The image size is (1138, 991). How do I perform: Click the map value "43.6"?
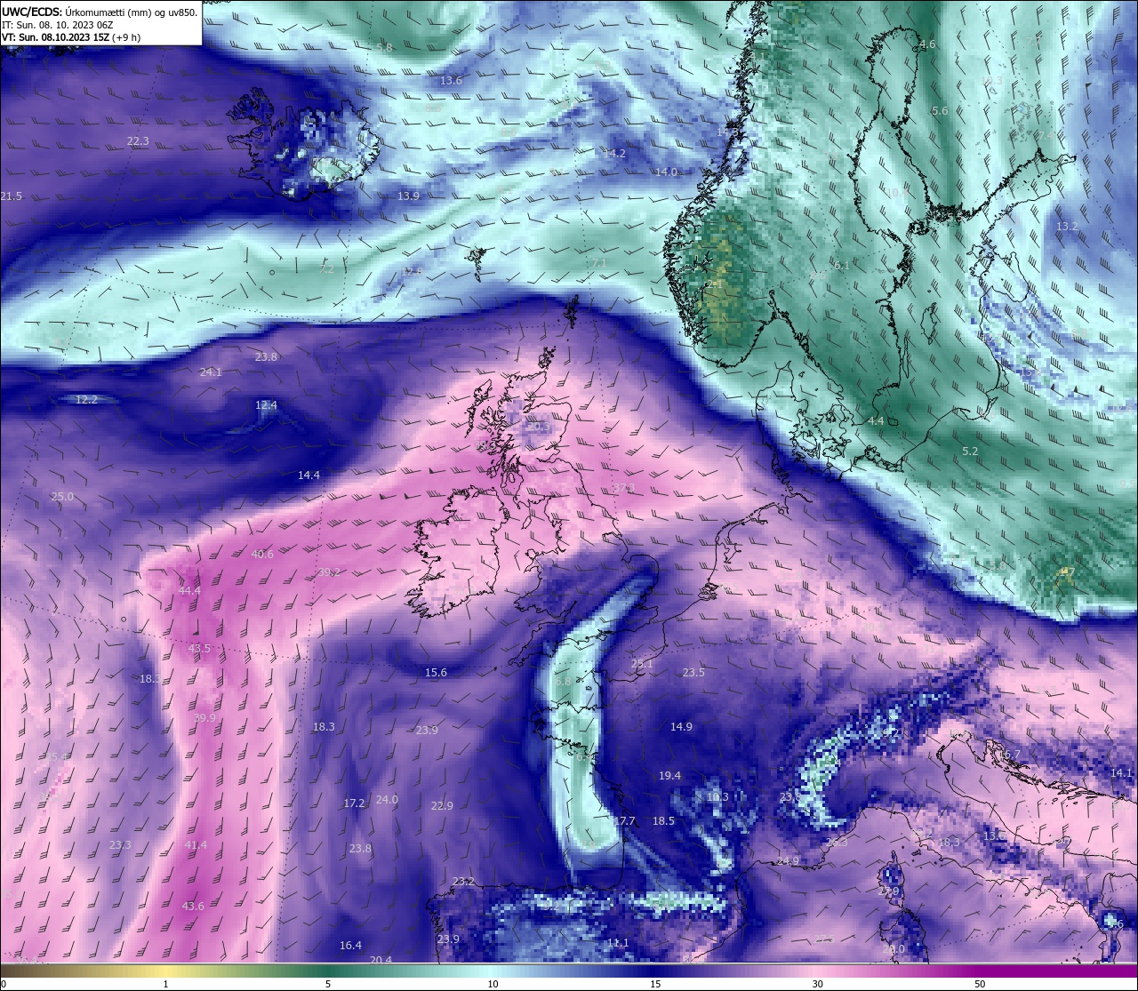pyautogui.click(x=193, y=907)
